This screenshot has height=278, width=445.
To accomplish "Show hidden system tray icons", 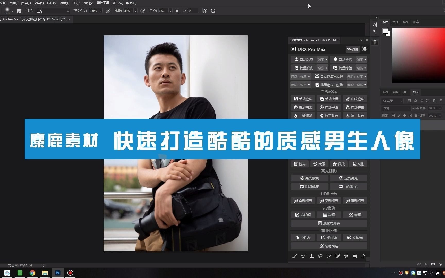I will (394, 273).
